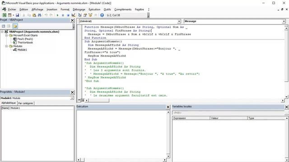Open the Affichage menu

pyautogui.click(x=37, y=9)
